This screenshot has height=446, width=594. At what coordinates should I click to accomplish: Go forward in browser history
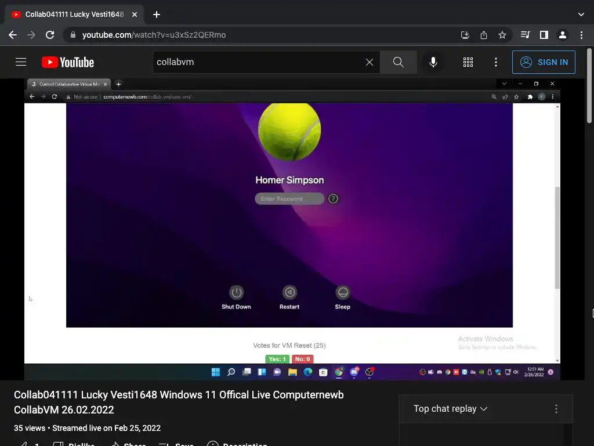(x=31, y=35)
